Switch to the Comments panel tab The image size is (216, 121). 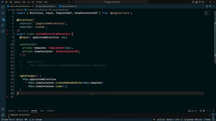50,111
